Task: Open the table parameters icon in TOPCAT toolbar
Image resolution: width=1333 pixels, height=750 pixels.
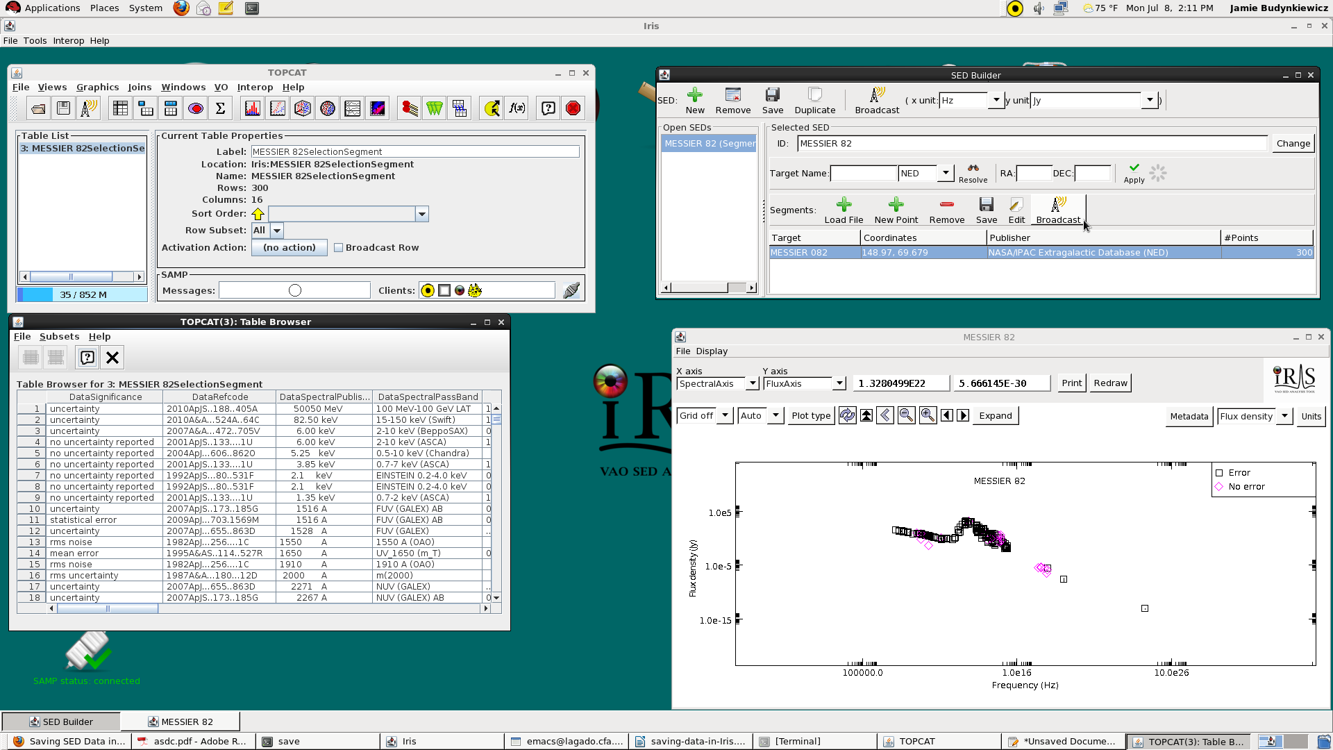Action: tap(146, 108)
